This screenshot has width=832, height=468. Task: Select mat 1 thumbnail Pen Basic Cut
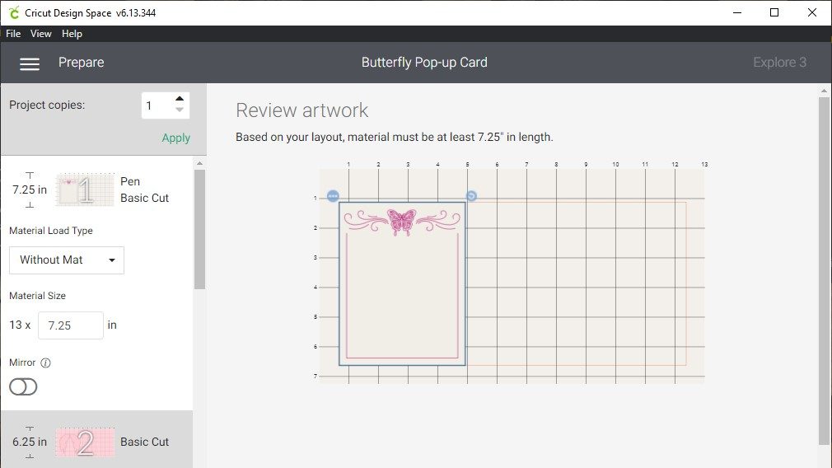pos(85,190)
